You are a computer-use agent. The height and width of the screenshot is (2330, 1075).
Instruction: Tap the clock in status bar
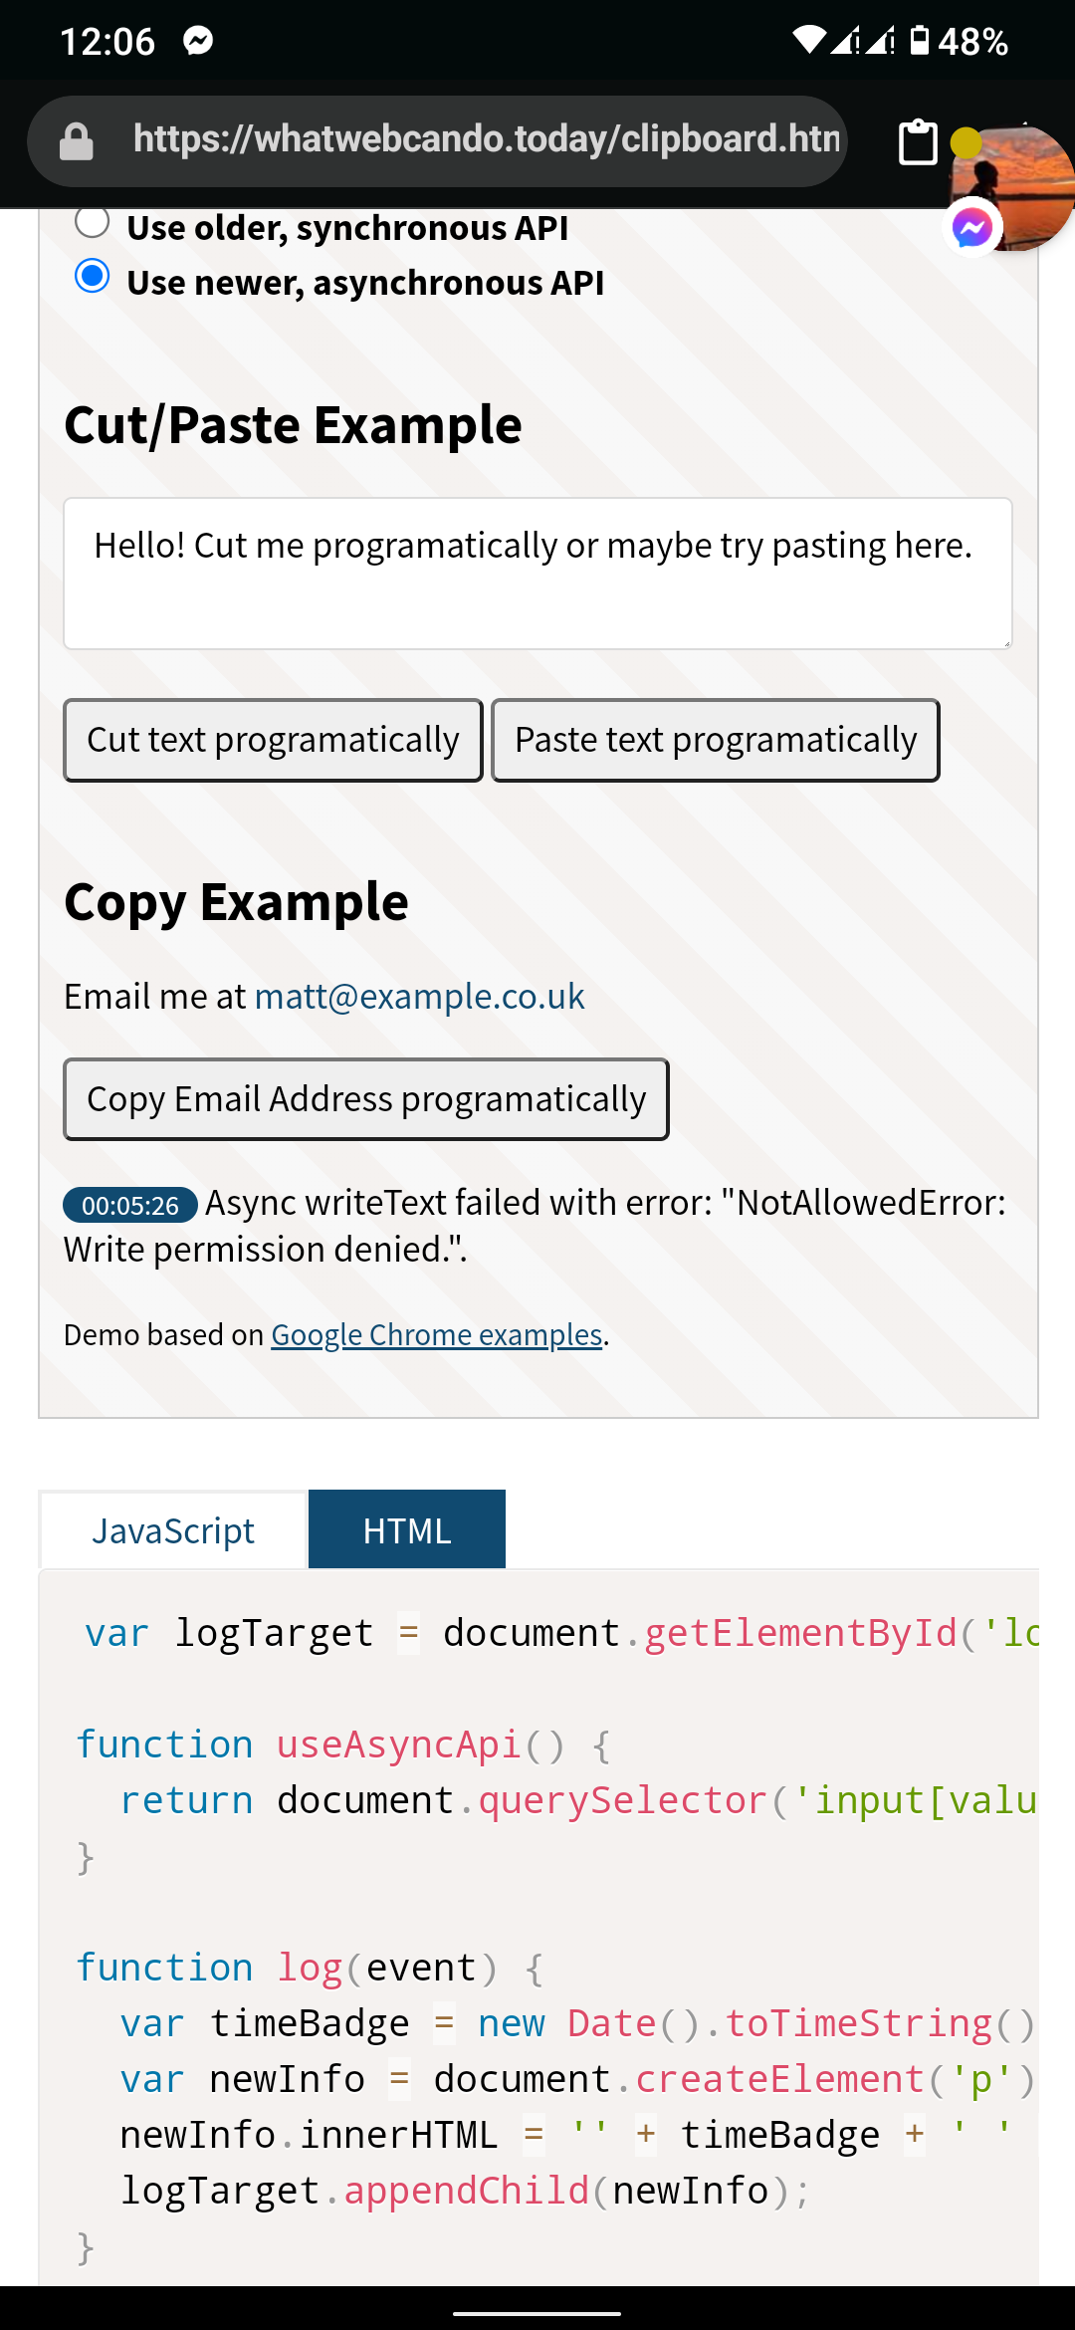[107, 42]
